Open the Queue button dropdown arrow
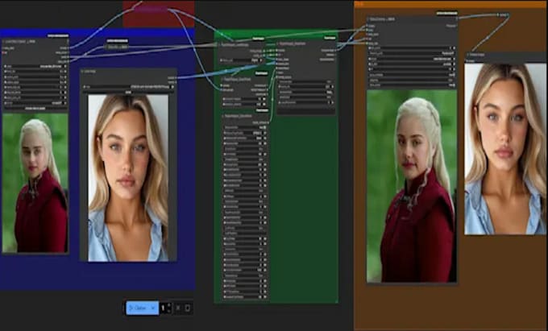 tap(152, 308)
